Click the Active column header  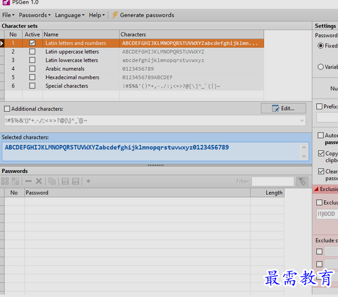coord(32,34)
